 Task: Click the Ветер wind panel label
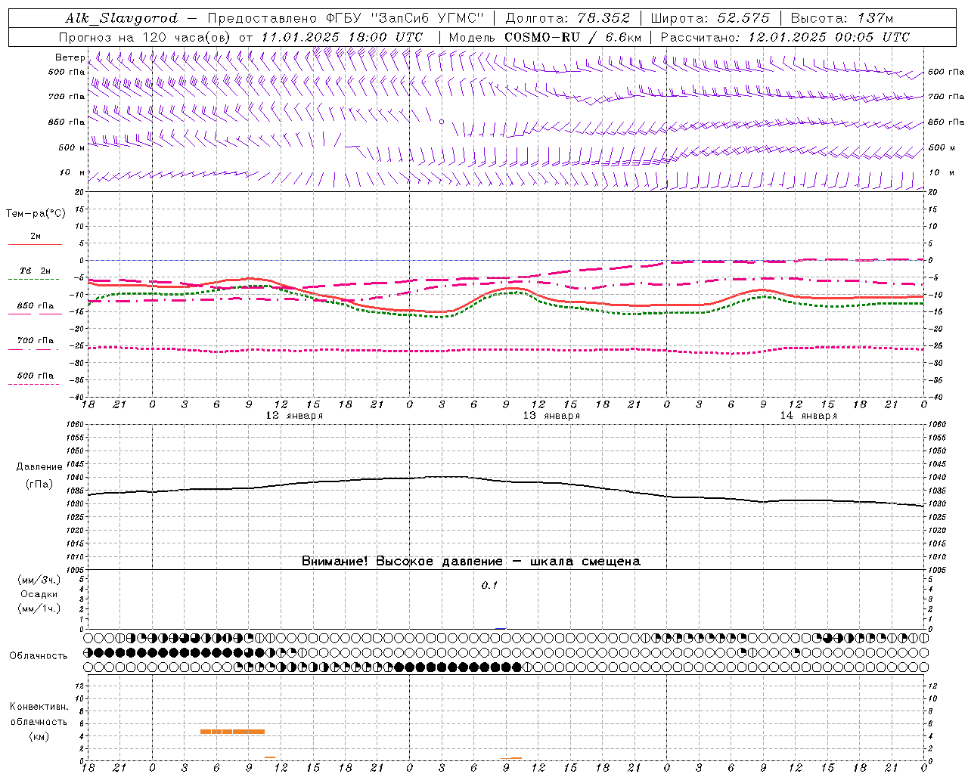pyautogui.click(x=70, y=57)
